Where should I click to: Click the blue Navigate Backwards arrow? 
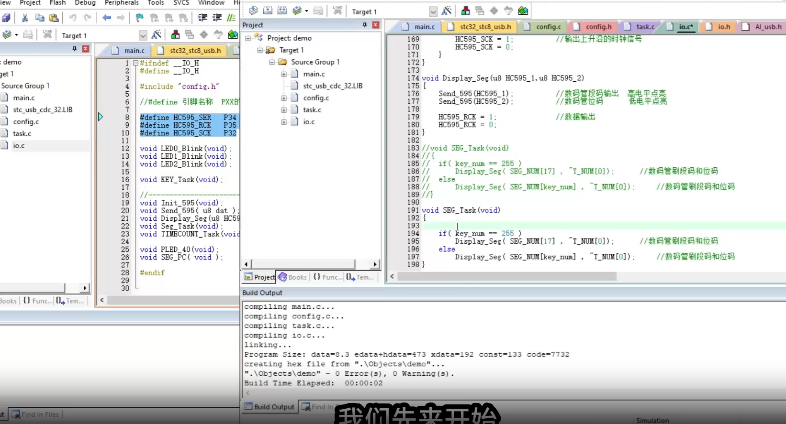[x=107, y=18]
